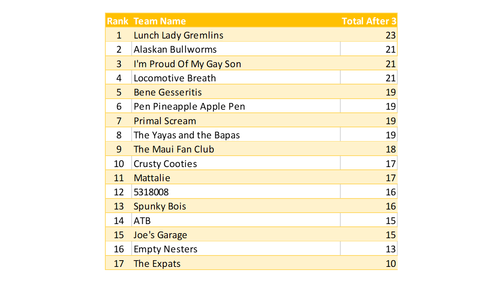Select The Expats score of 10
The image size is (503, 283).
pos(390,264)
